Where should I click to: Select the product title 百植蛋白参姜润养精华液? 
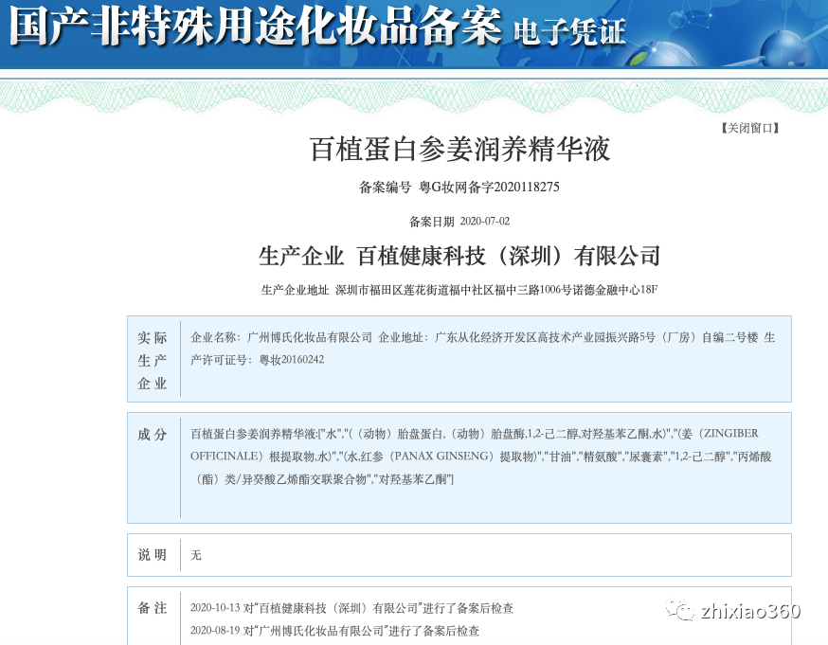point(459,149)
